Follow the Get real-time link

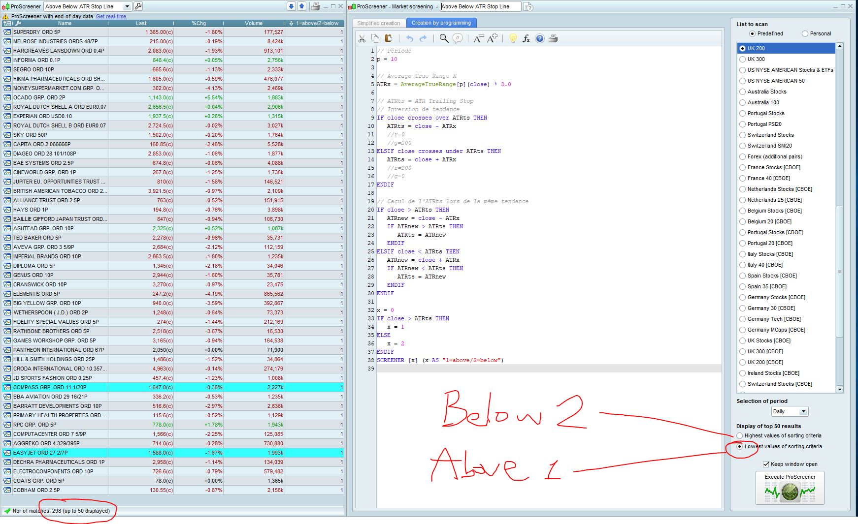tap(111, 16)
